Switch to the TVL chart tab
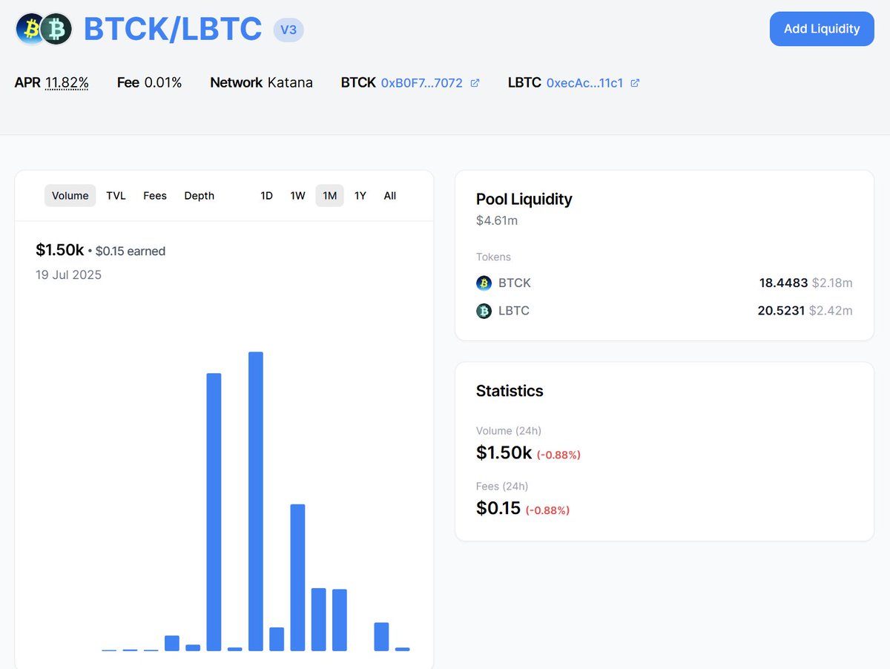890x669 pixels. [x=116, y=196]
